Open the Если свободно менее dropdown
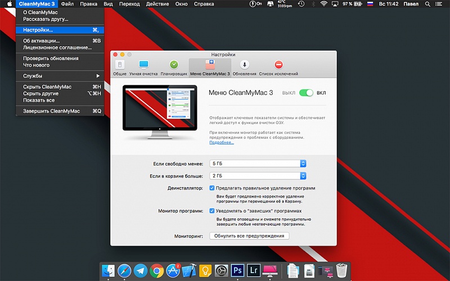Screen dimensions: 450x281 click(x=258, y=164)
